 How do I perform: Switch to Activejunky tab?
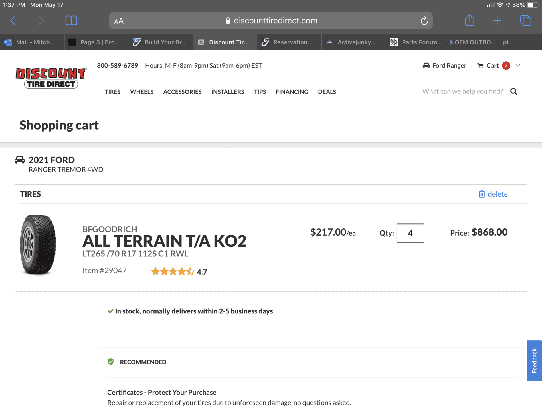click(354, 42)
